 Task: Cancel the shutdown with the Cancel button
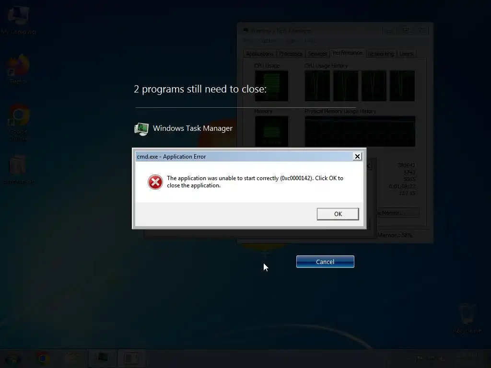click(325, 262)
